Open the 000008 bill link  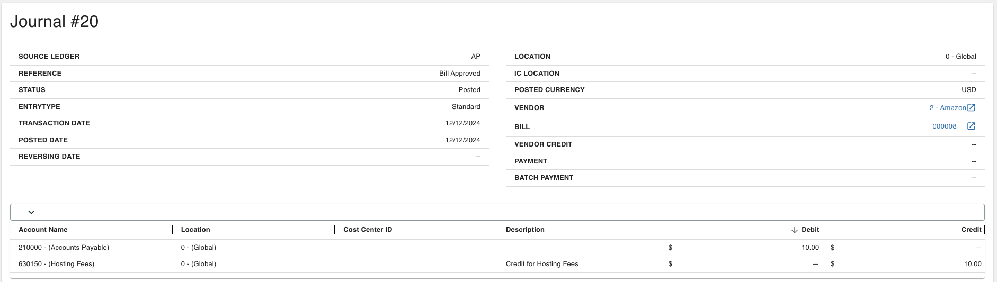[945, 126]
